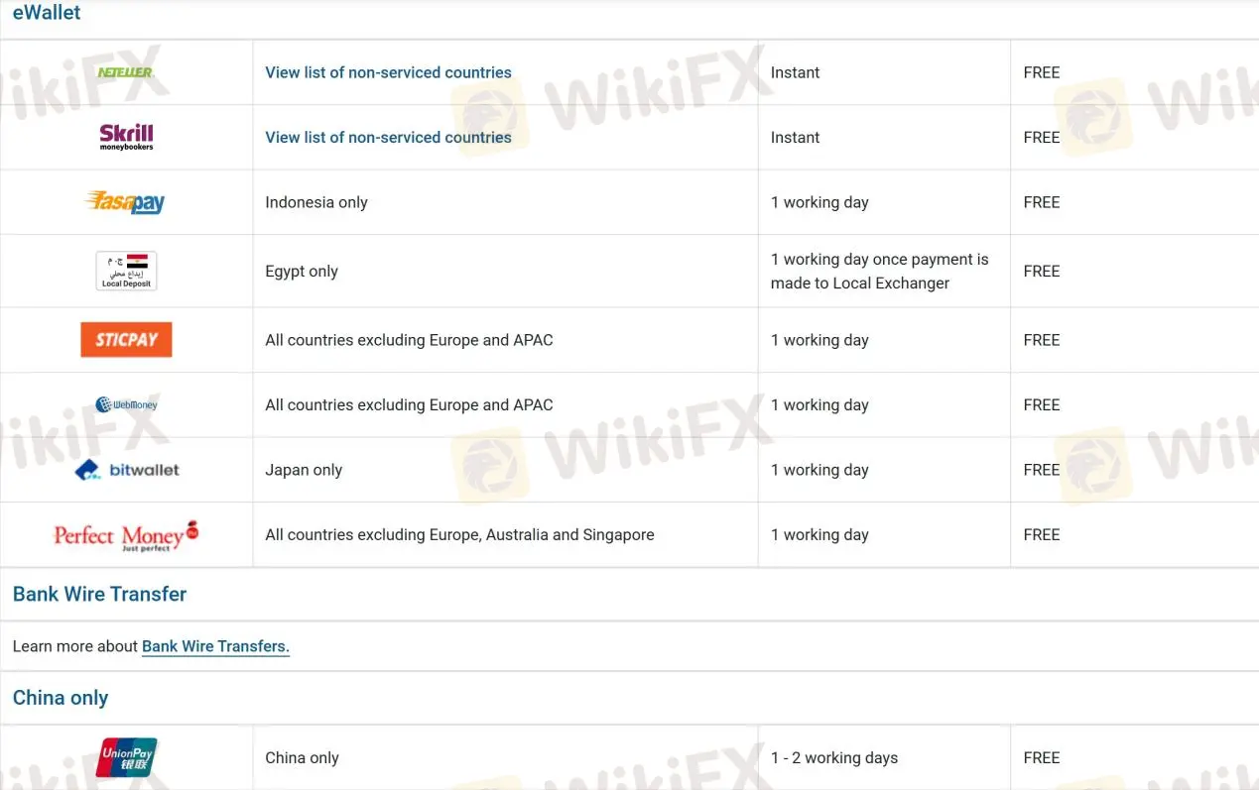Click the '1 - 2 working days' cell
Screen dimensions: 1259x790
coord(834,758)
